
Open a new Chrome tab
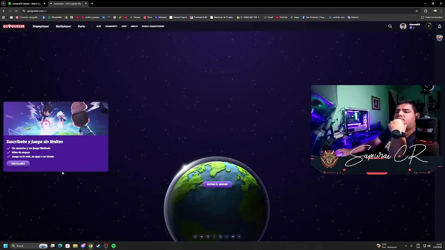point(92,3)
